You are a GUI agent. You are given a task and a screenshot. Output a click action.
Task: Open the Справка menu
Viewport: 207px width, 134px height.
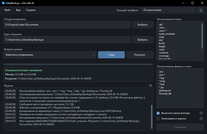[31, 10]
